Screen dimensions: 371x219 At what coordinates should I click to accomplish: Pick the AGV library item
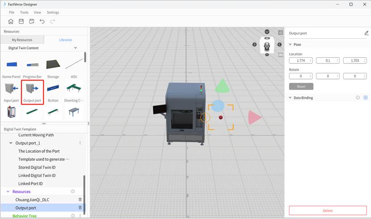coord(74,68)
